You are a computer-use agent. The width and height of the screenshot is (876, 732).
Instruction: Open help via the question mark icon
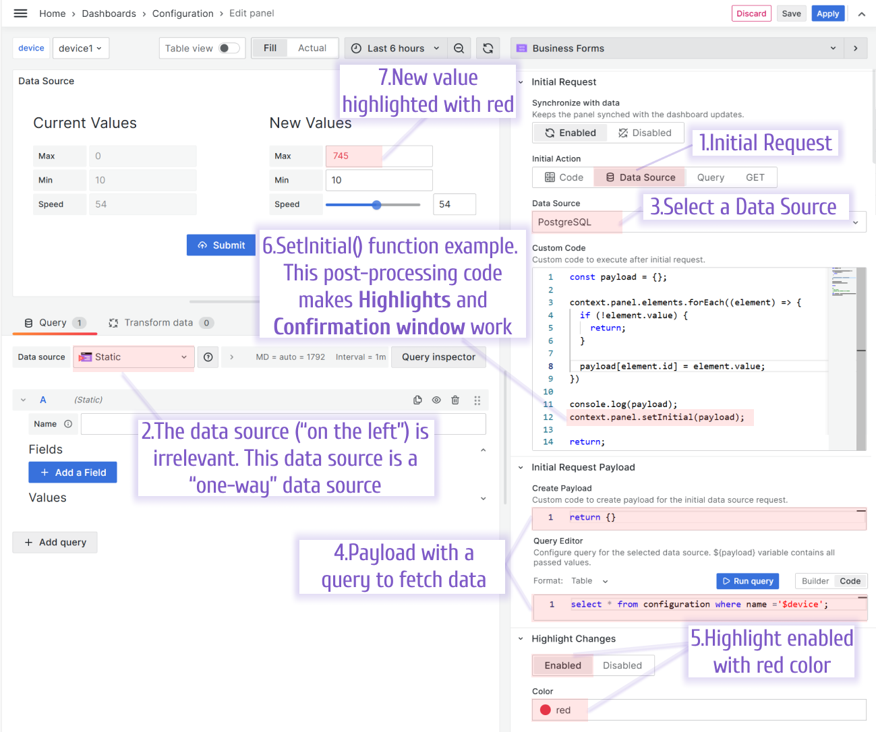[x=208, y=357]
